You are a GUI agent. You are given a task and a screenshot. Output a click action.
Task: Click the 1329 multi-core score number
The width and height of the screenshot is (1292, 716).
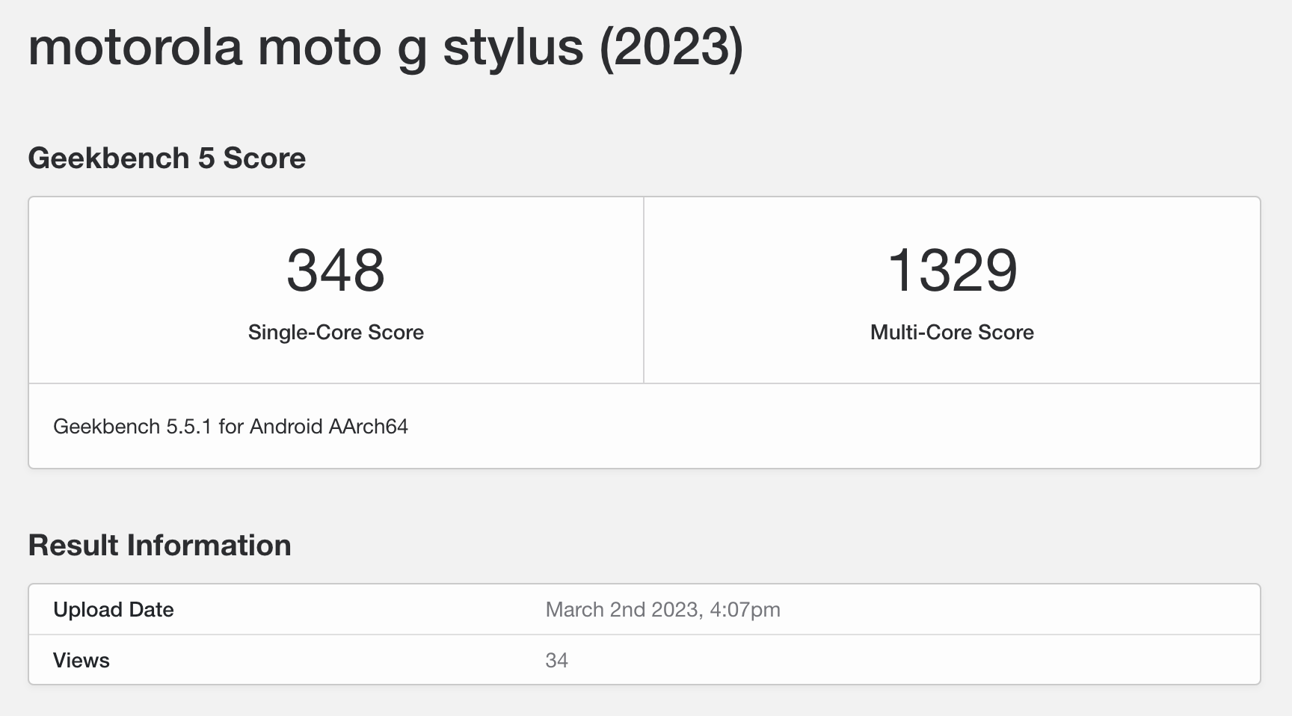[952, 270]
